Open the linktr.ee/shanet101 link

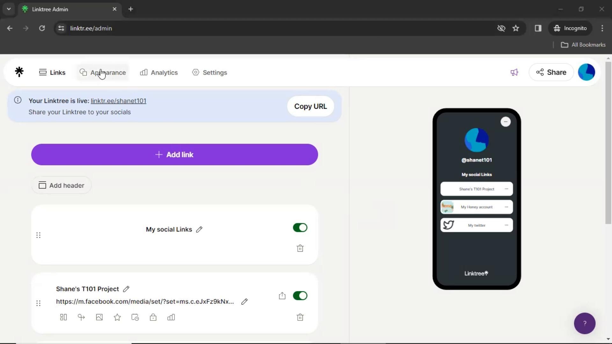tap(118, 101)
